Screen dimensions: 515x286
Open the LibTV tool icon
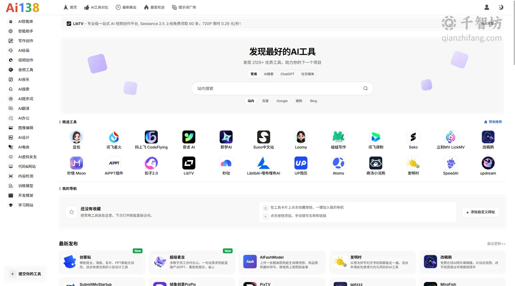(x=189, y=163)
